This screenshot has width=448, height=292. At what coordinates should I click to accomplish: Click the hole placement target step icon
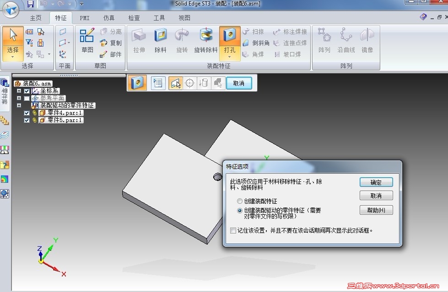click(x=190, y=83)
